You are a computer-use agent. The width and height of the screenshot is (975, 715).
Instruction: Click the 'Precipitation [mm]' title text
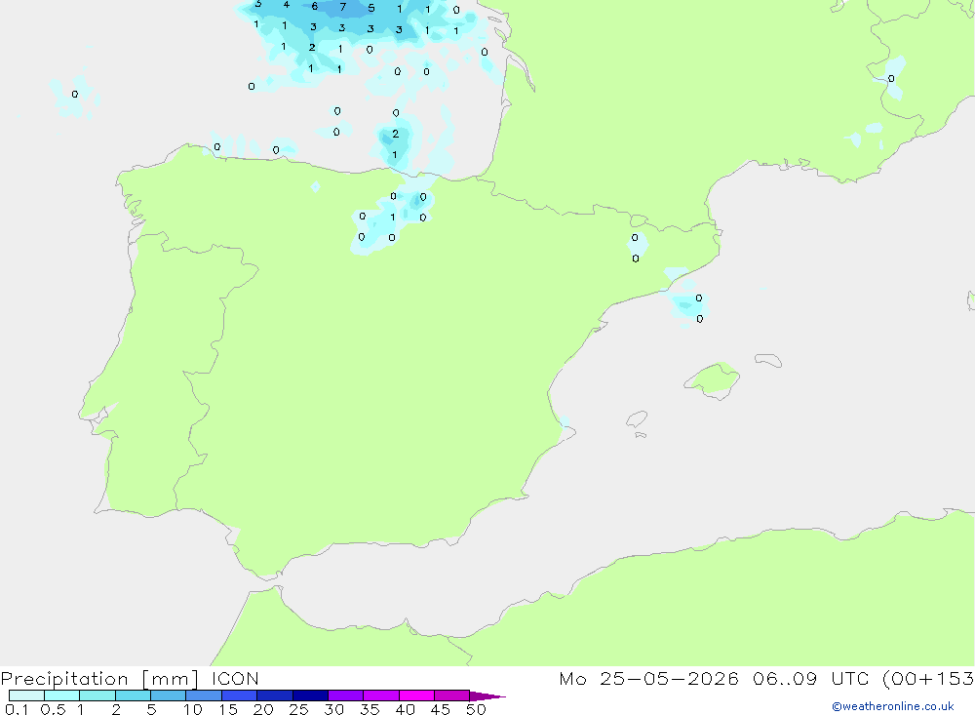pyautogui.click(x=99, y=679)
